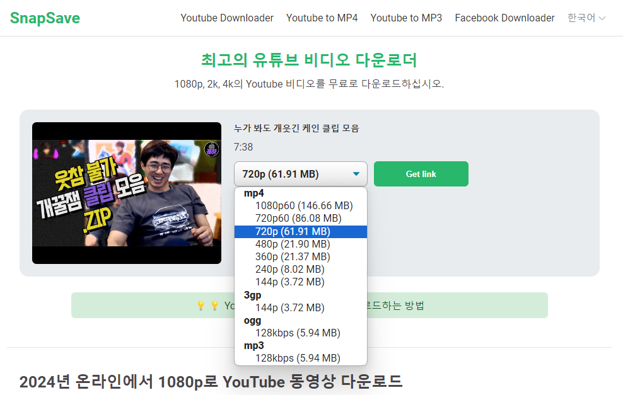Click heading 2024년 온라인에서 1080p로 YouTube 동영상 다운로드
The width and height of the screenshot is (623, 395).
point(211,382)
